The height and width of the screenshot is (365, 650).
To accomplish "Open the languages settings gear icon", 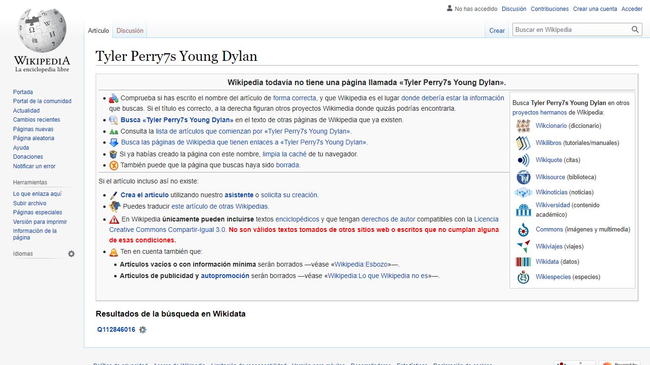I will click(71, 254).
